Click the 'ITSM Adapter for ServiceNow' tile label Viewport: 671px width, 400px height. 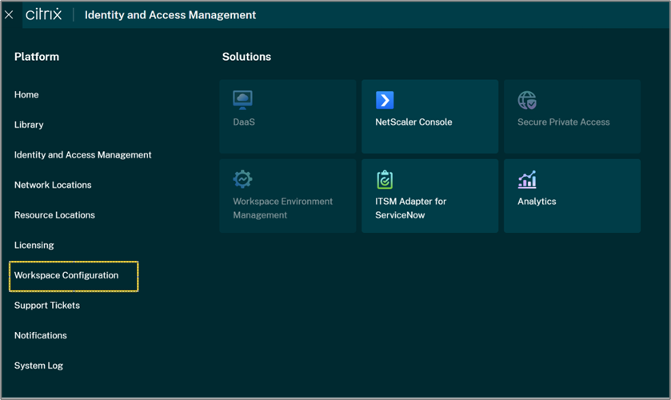pos(410,208)
